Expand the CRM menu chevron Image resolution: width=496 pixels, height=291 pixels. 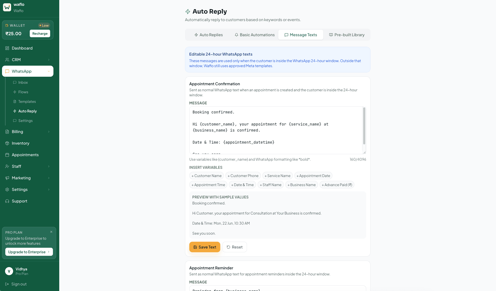(49, 60)
